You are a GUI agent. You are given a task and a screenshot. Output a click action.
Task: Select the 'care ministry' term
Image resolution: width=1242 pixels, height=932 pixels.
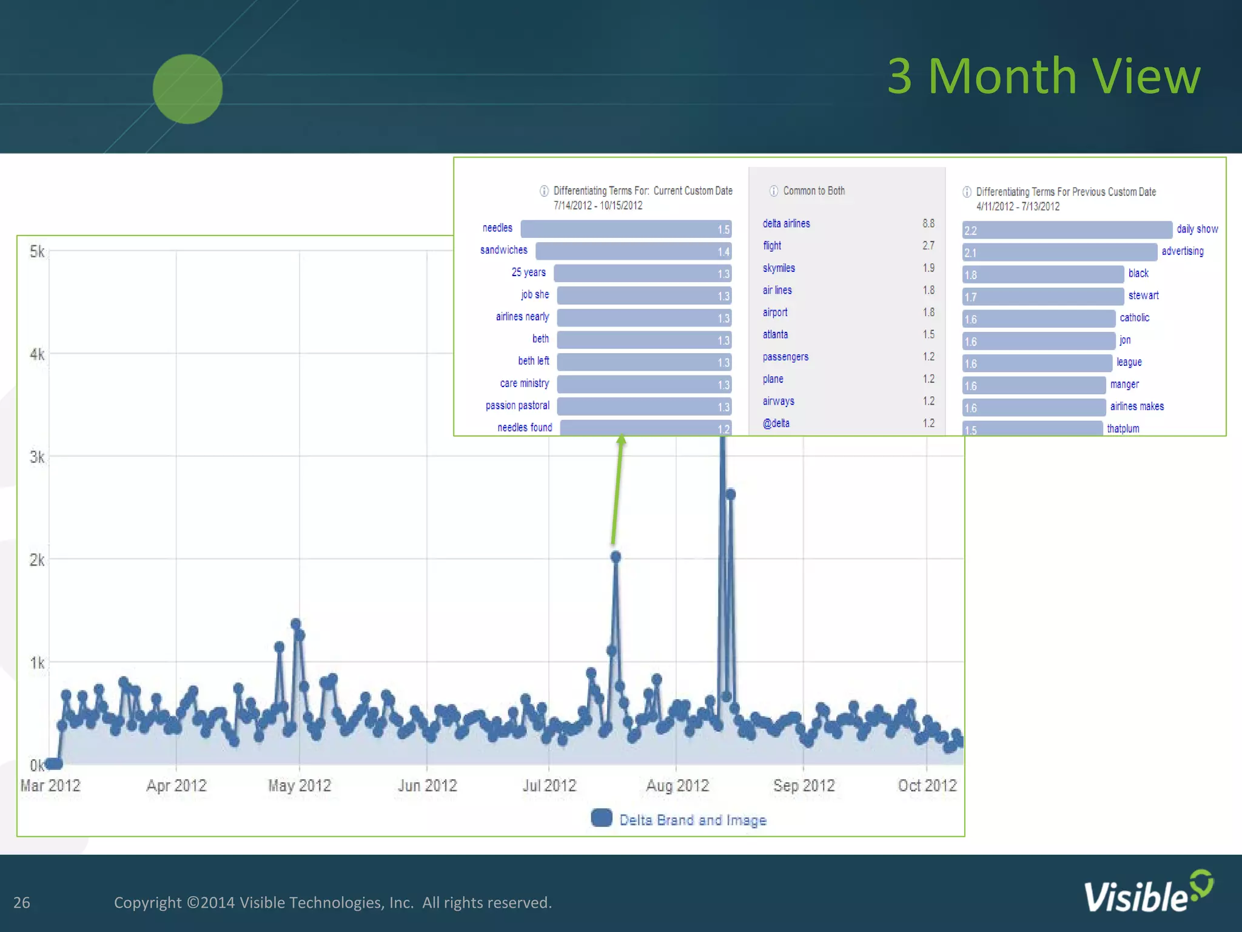pyautogui.click(x=524, y=383)
